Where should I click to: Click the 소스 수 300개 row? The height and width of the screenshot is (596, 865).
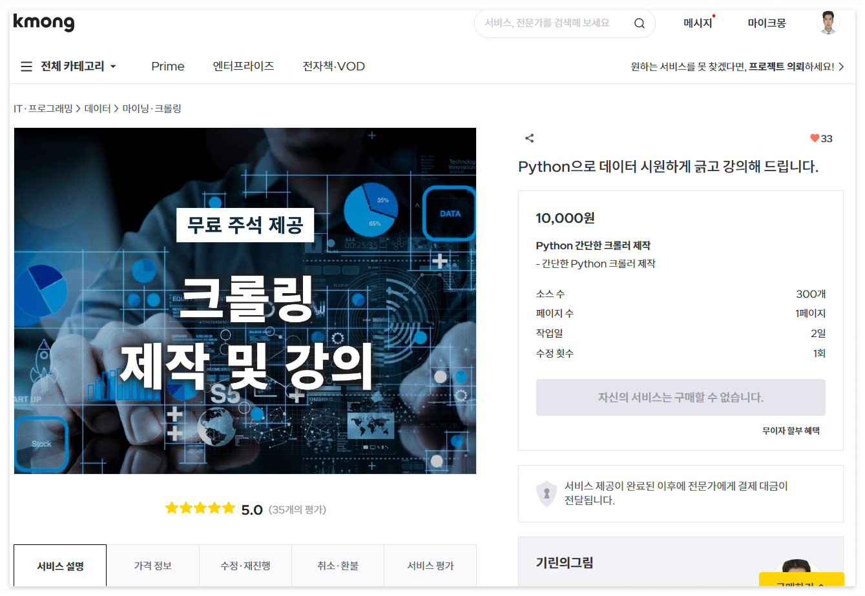point(681,294)
